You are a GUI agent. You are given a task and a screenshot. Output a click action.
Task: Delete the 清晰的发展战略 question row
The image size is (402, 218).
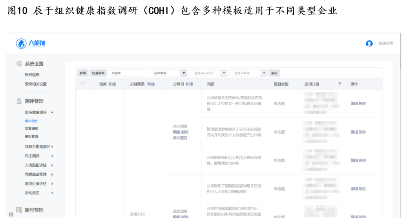362,189
